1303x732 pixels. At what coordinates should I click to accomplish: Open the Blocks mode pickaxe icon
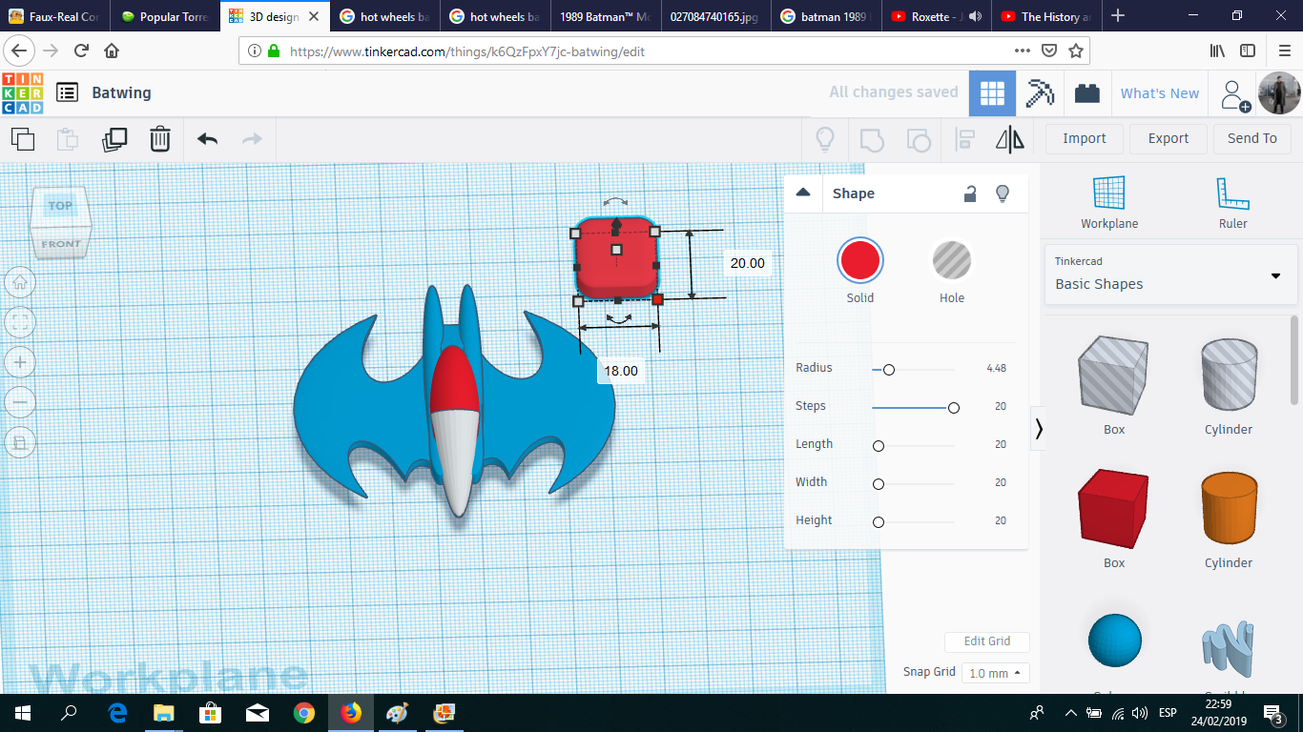click(1040, 93)
